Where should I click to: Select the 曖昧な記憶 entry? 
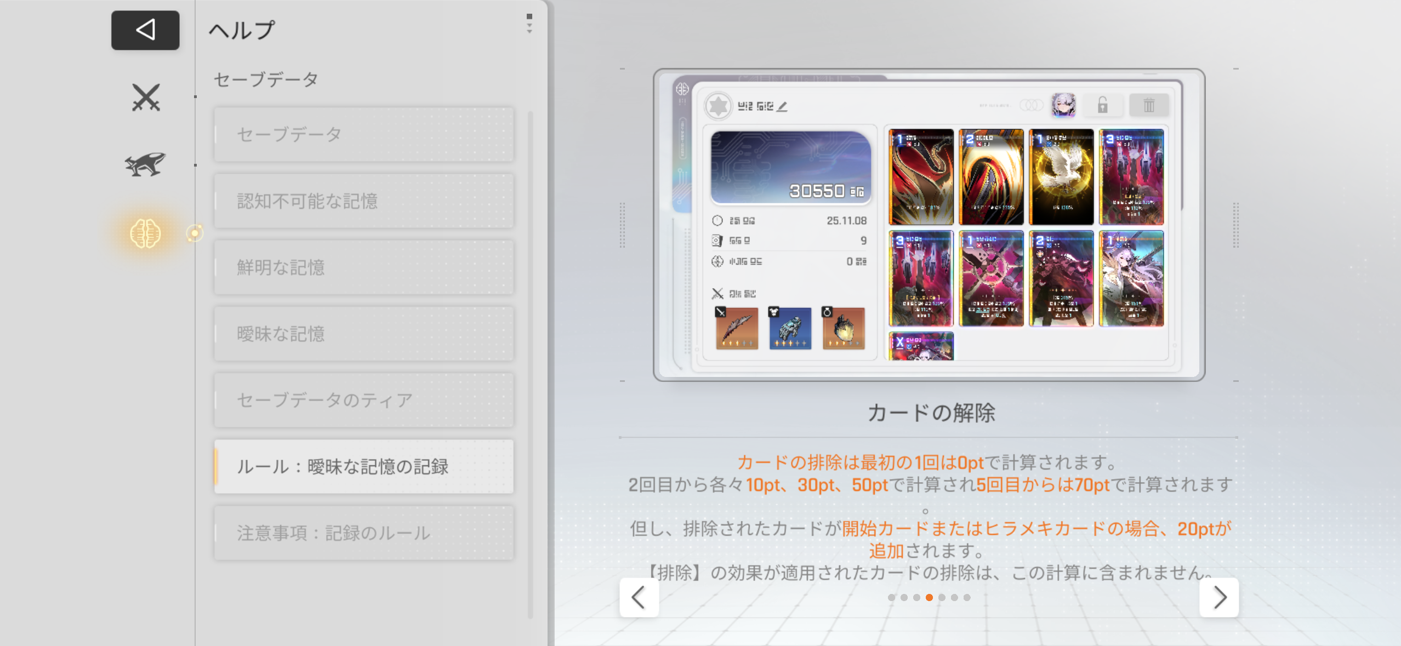point(363,334)
